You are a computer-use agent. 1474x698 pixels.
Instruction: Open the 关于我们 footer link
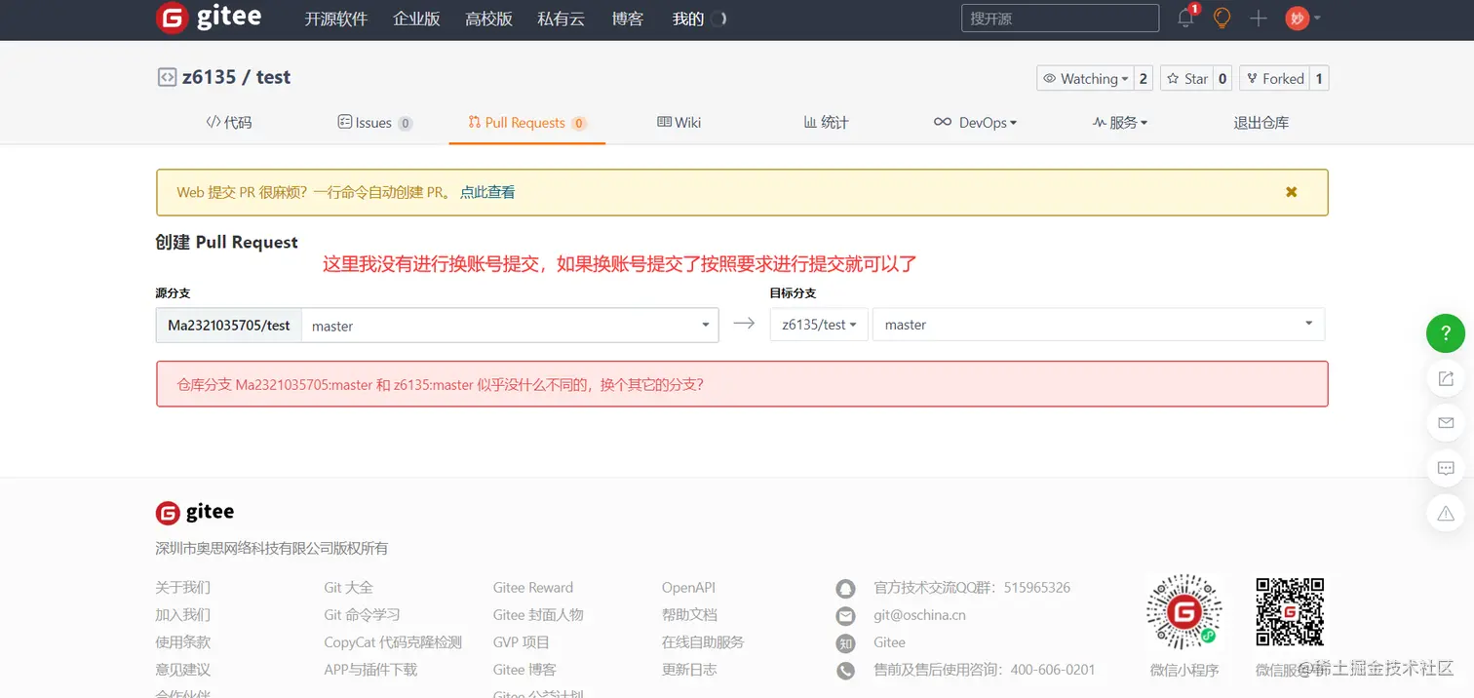[183, 588]
